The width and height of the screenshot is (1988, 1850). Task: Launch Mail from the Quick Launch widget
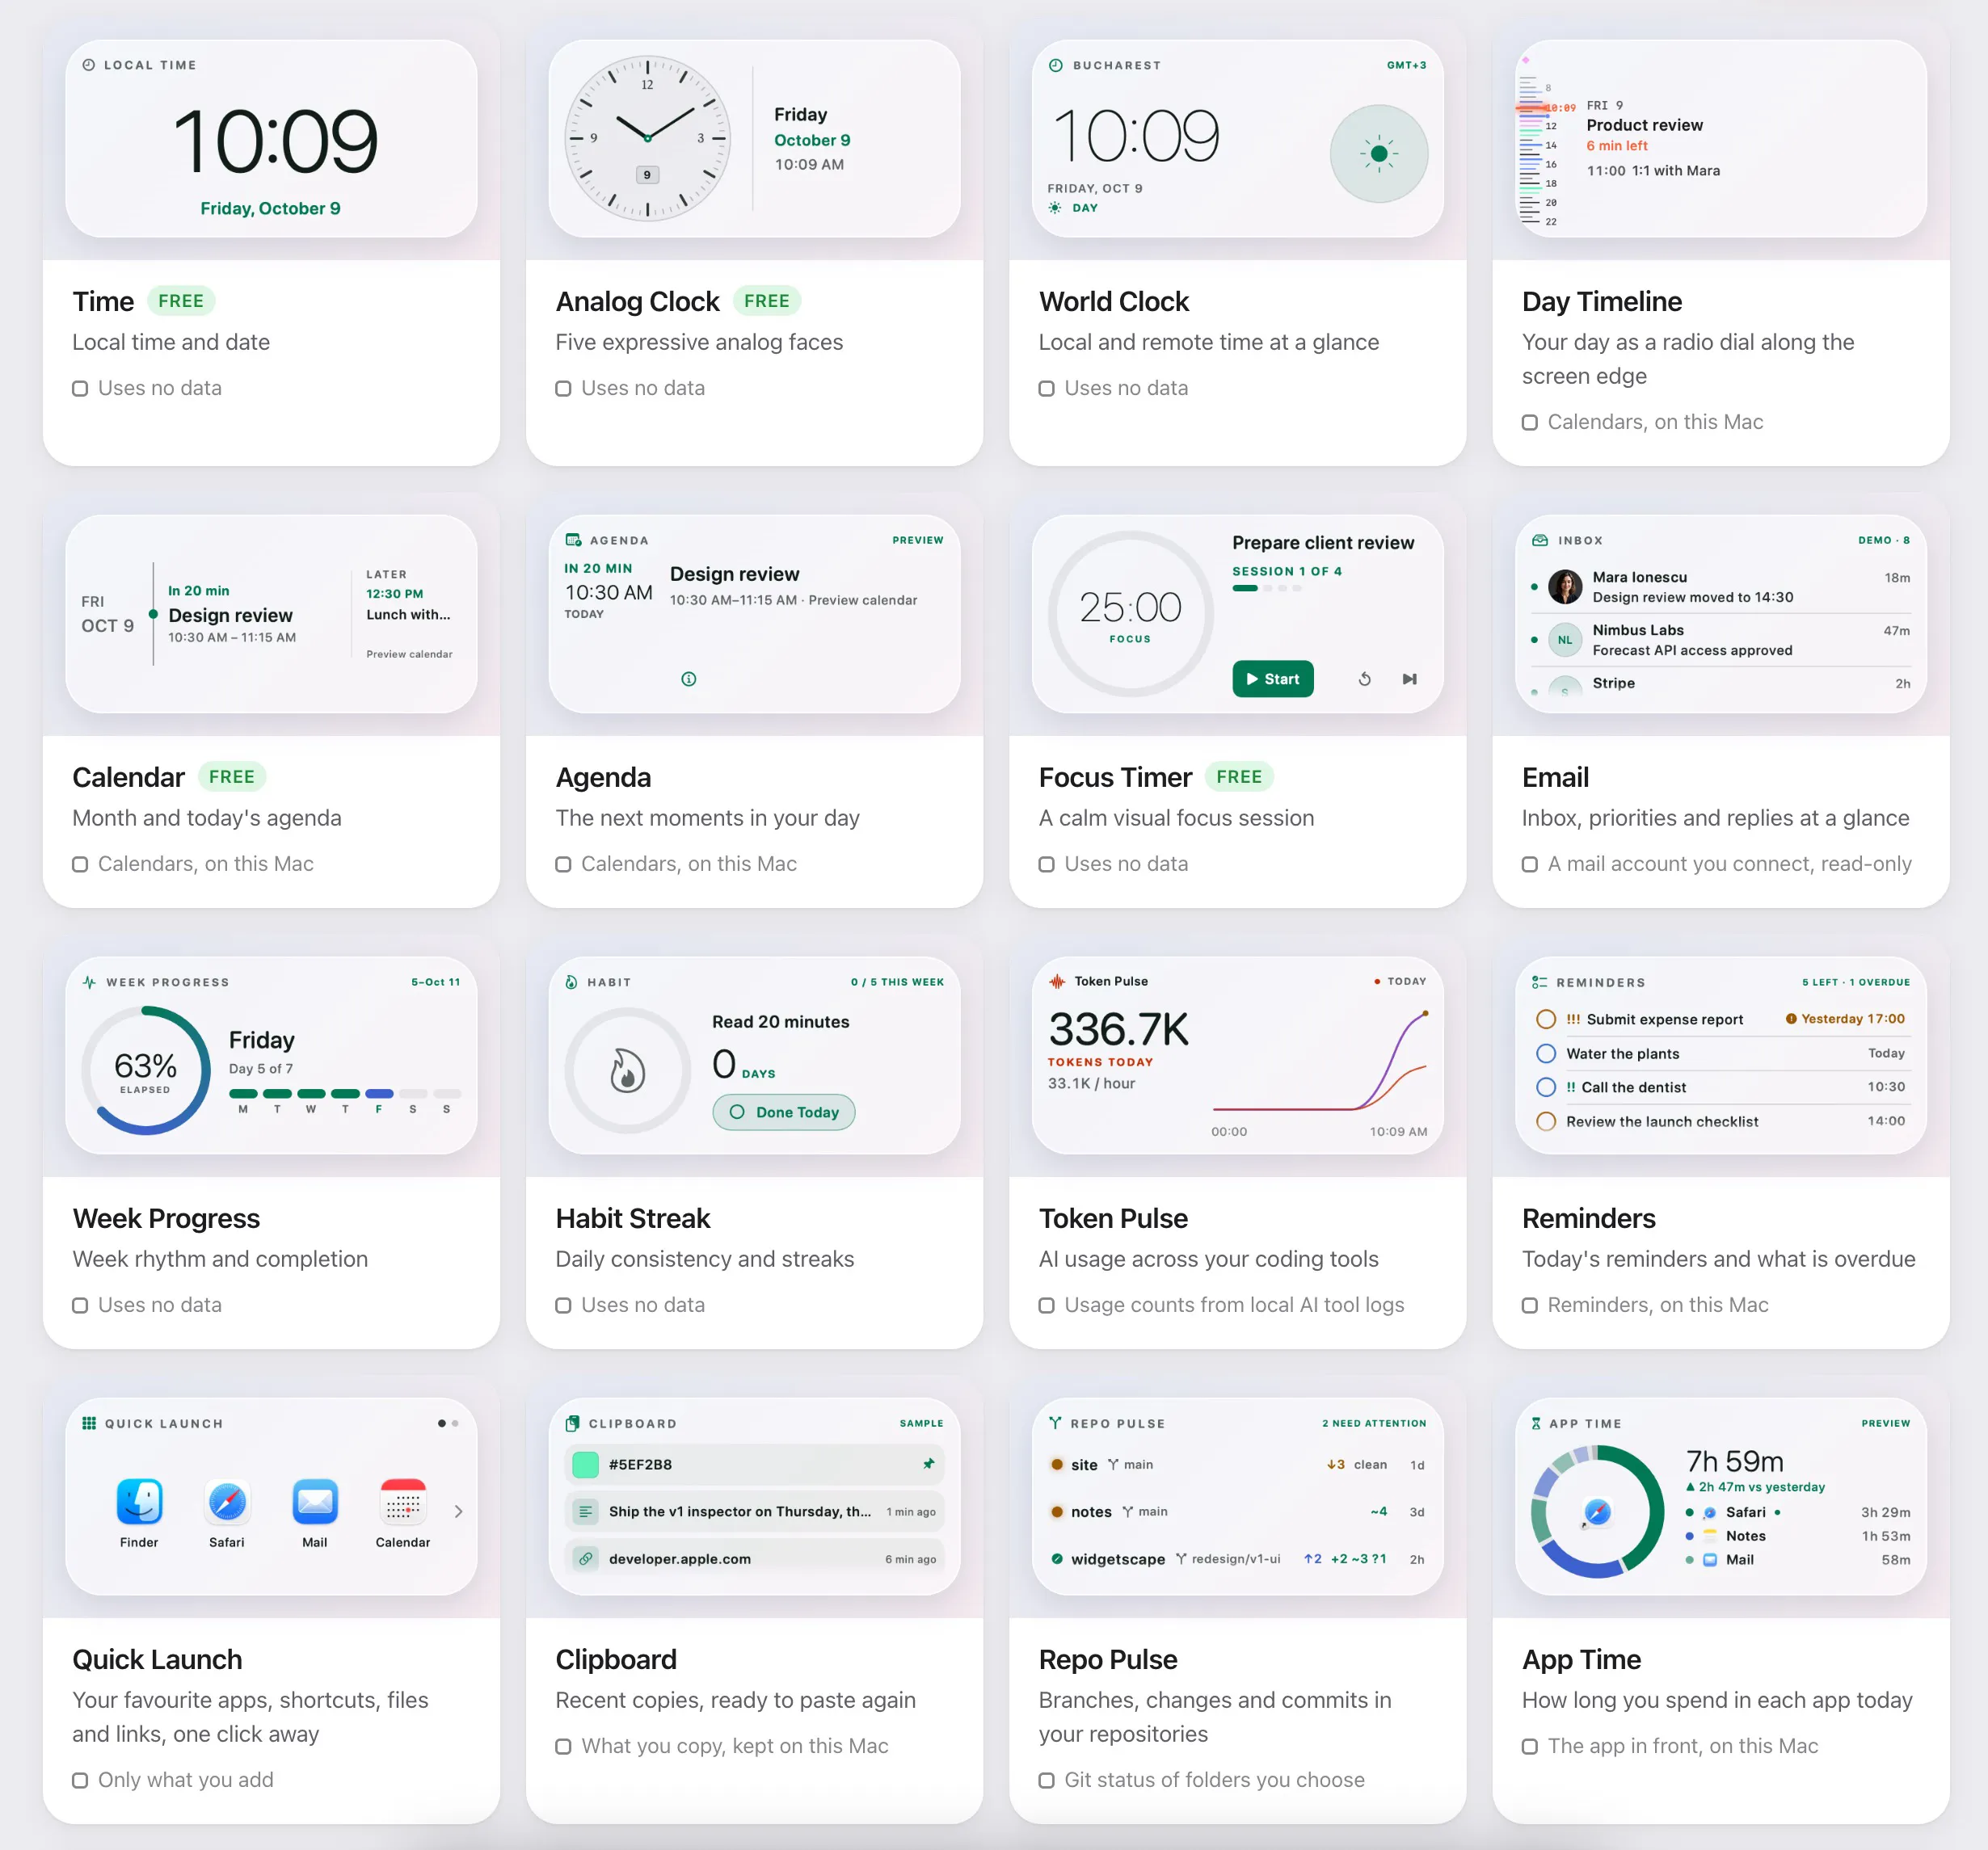(x=315, y=1501)
